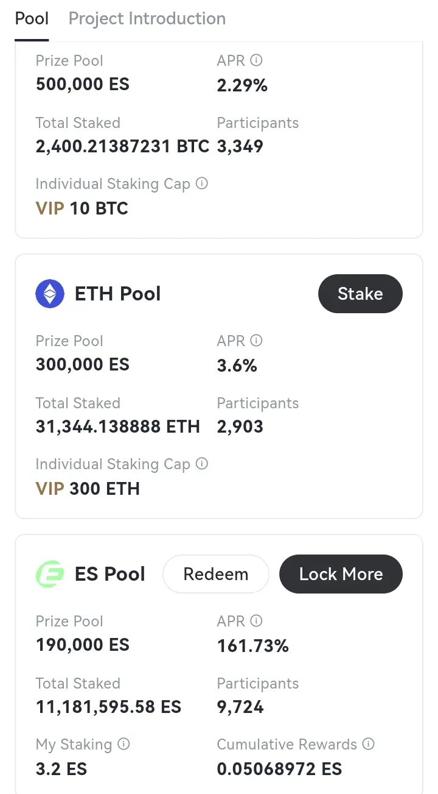
Task: Tap the VIP label beside 300 ETH
Action: click(50, 489)
